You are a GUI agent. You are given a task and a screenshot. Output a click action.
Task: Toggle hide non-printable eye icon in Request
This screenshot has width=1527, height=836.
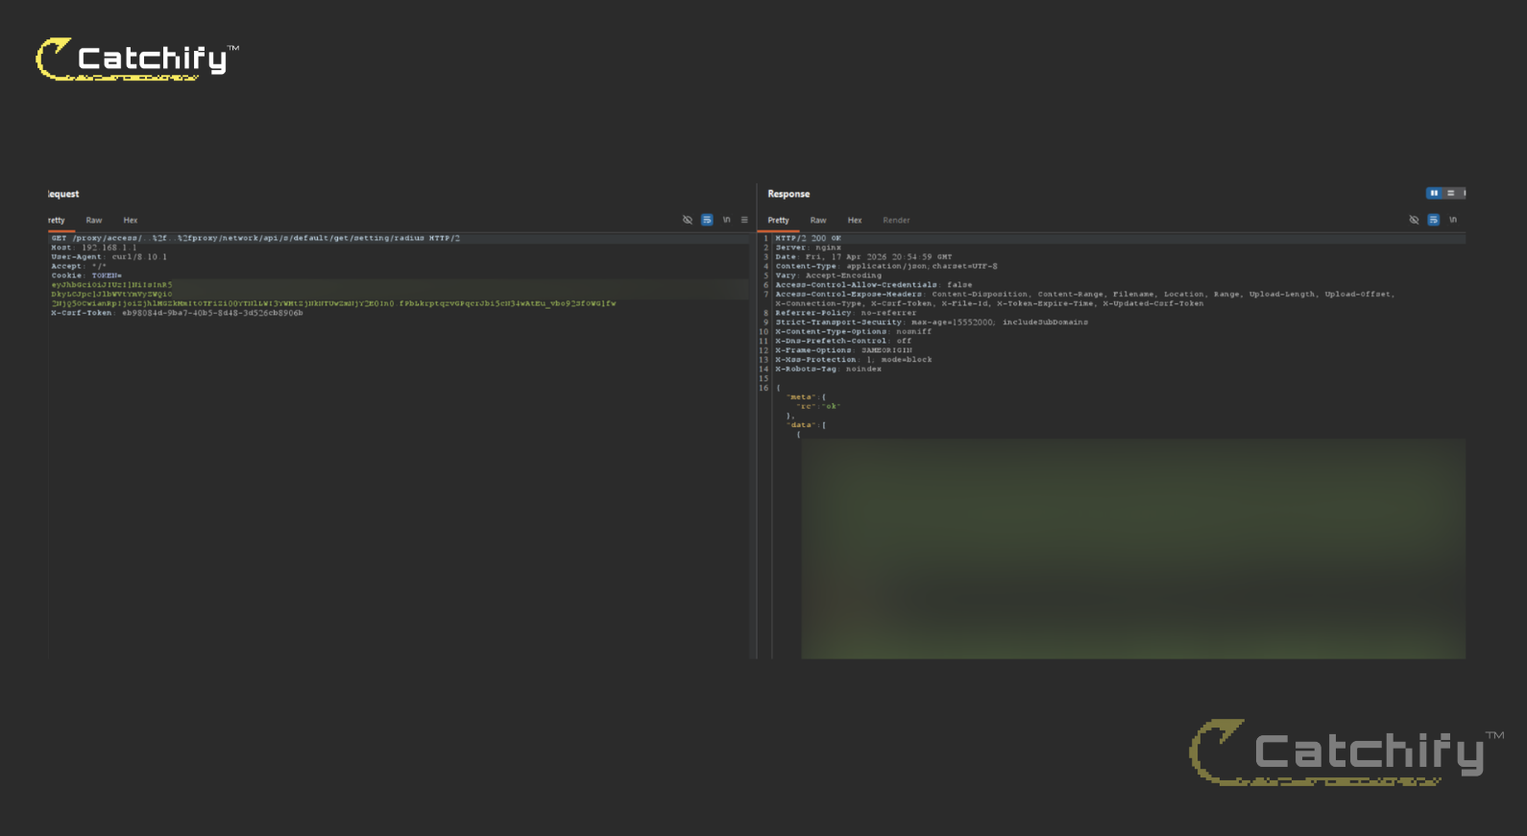coord(688,220)
